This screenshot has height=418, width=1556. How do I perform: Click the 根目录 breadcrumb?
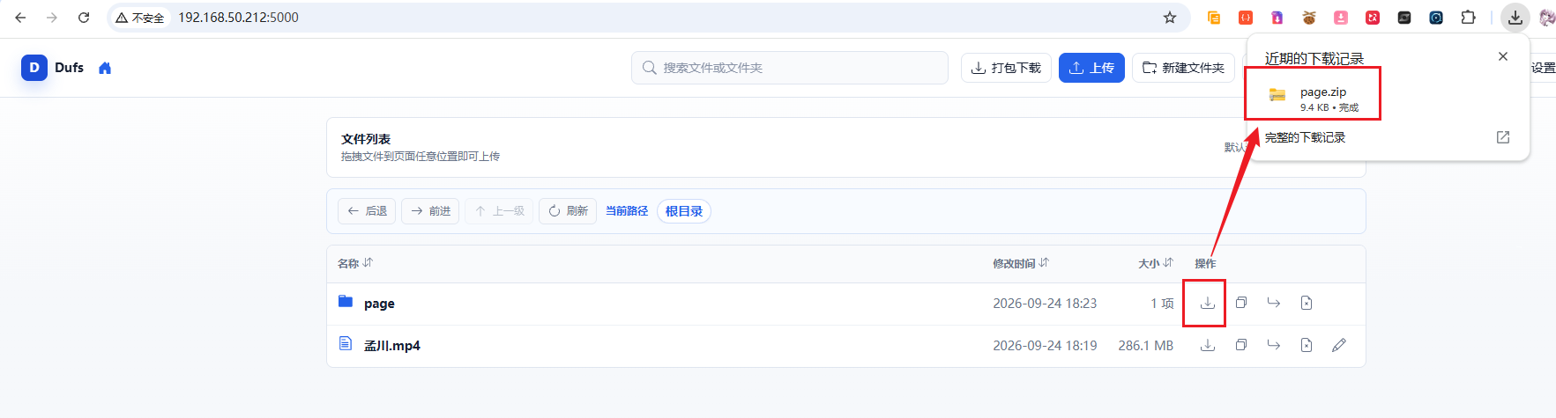click(684, 211)
